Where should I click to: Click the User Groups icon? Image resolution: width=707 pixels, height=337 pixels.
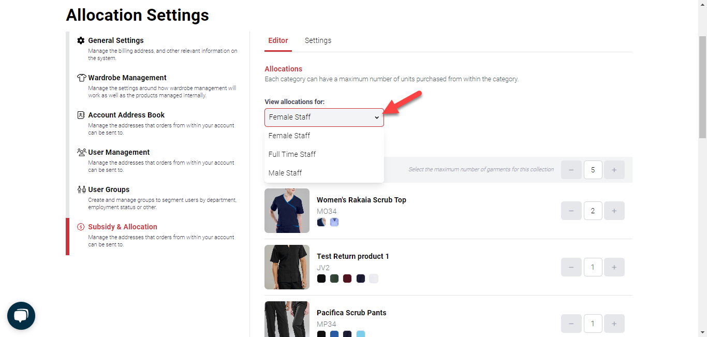[81, 189]
